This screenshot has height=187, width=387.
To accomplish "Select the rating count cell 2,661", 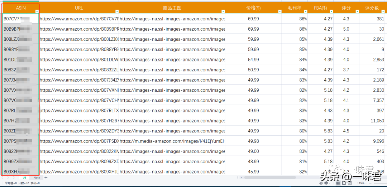I will tap(372, 39).
